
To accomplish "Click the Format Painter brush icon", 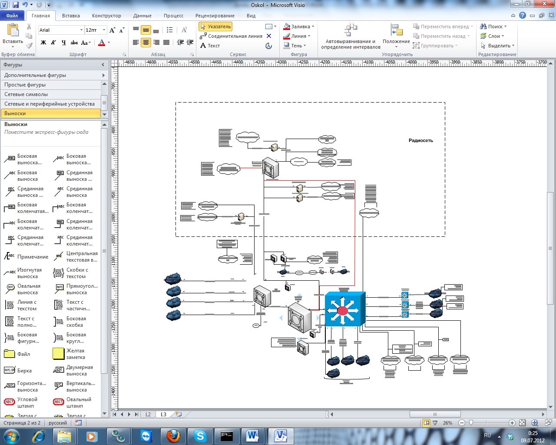I will (x=29, y=45).
